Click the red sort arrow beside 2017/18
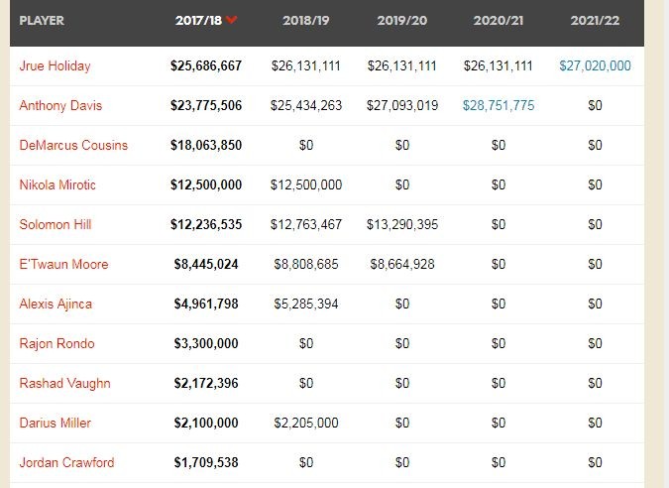The image size is (669, 488). pyautogui.click(x=232, y=20)
